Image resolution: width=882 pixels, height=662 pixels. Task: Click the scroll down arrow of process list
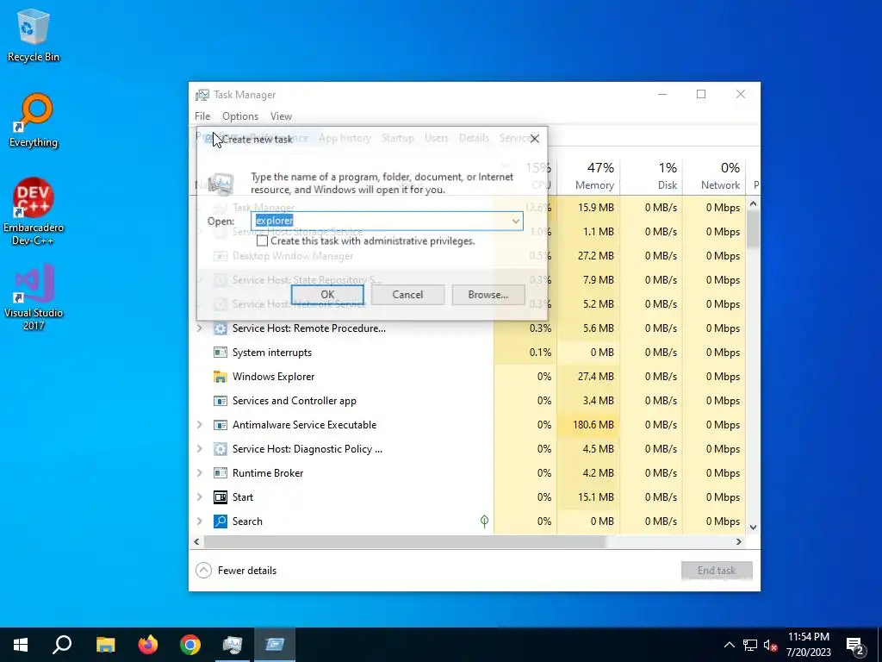coord(753,528)
